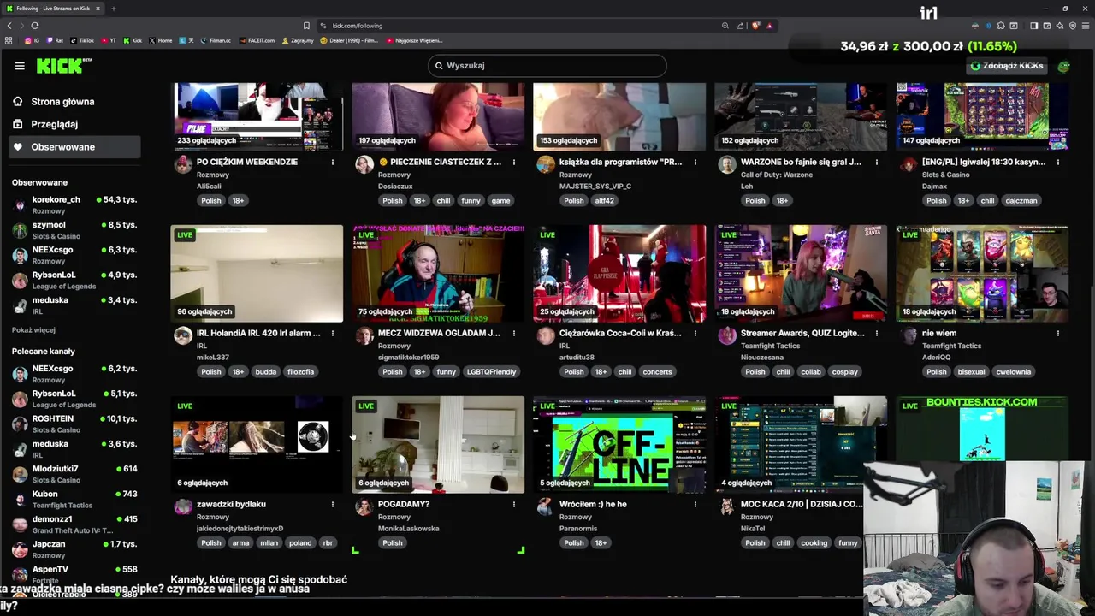Click the cosplay tag
This screenshot has height=616, width=1095.
click(844, 372)
